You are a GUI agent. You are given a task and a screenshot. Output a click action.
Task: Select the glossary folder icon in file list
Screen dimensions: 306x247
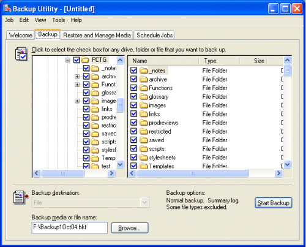144,97
